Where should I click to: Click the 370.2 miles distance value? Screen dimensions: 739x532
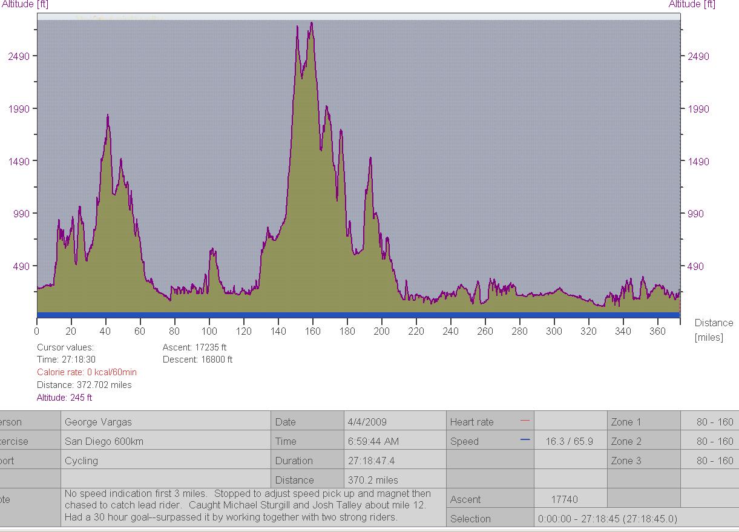(x=373, y=480)
